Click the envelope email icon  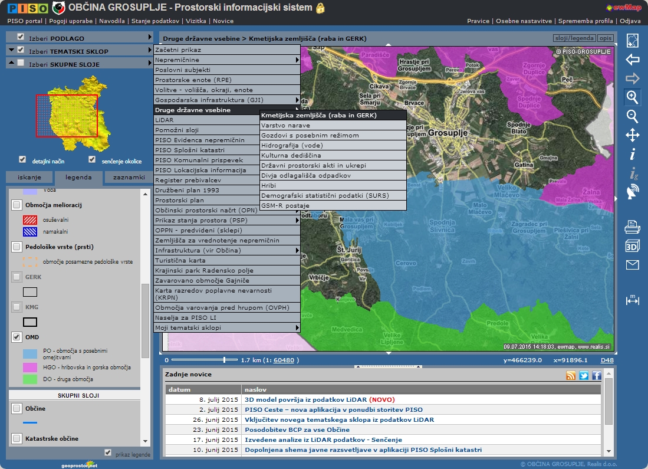(632, 265)
